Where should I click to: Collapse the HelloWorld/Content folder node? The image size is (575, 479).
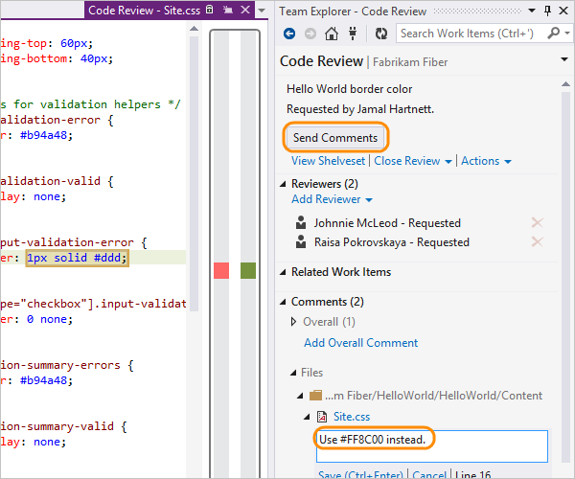pos(300,396)
